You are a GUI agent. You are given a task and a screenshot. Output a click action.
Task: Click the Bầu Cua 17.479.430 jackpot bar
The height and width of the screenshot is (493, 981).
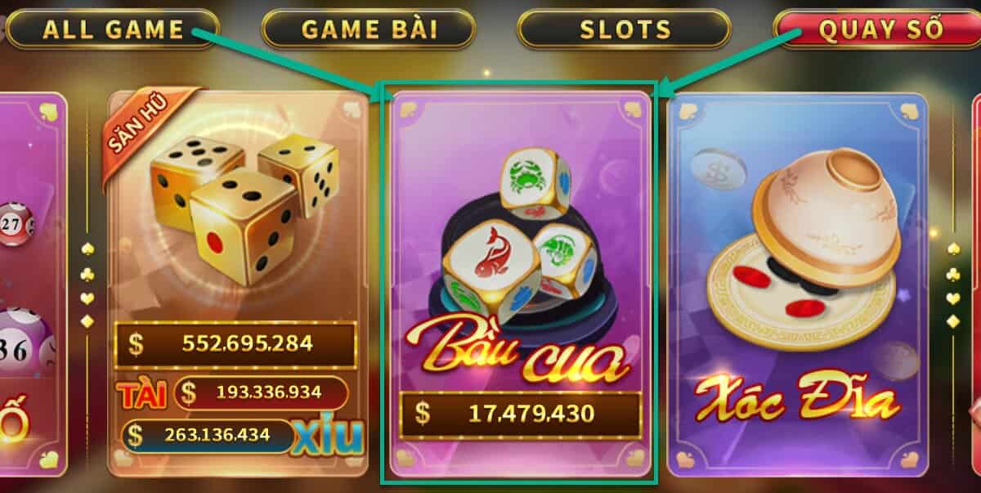520,415
